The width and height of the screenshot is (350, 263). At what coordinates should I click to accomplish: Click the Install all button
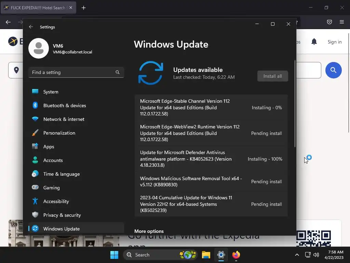click(272, 76)
